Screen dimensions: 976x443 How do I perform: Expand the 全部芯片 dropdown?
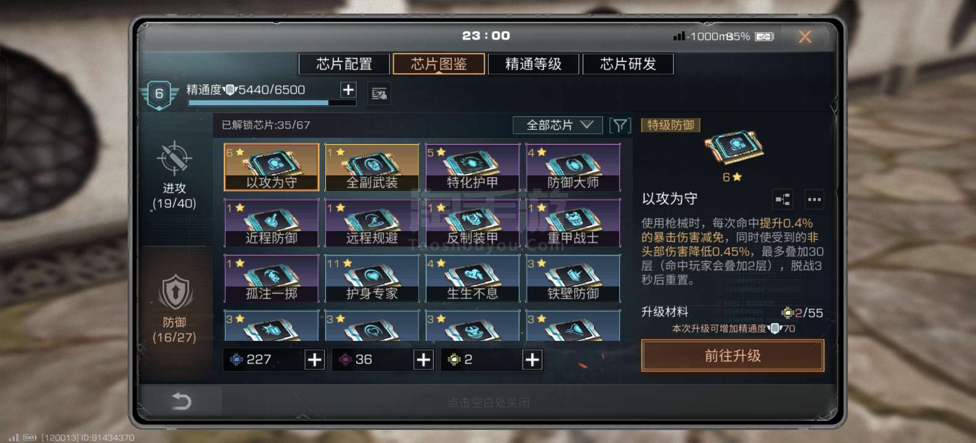(558, 126)
